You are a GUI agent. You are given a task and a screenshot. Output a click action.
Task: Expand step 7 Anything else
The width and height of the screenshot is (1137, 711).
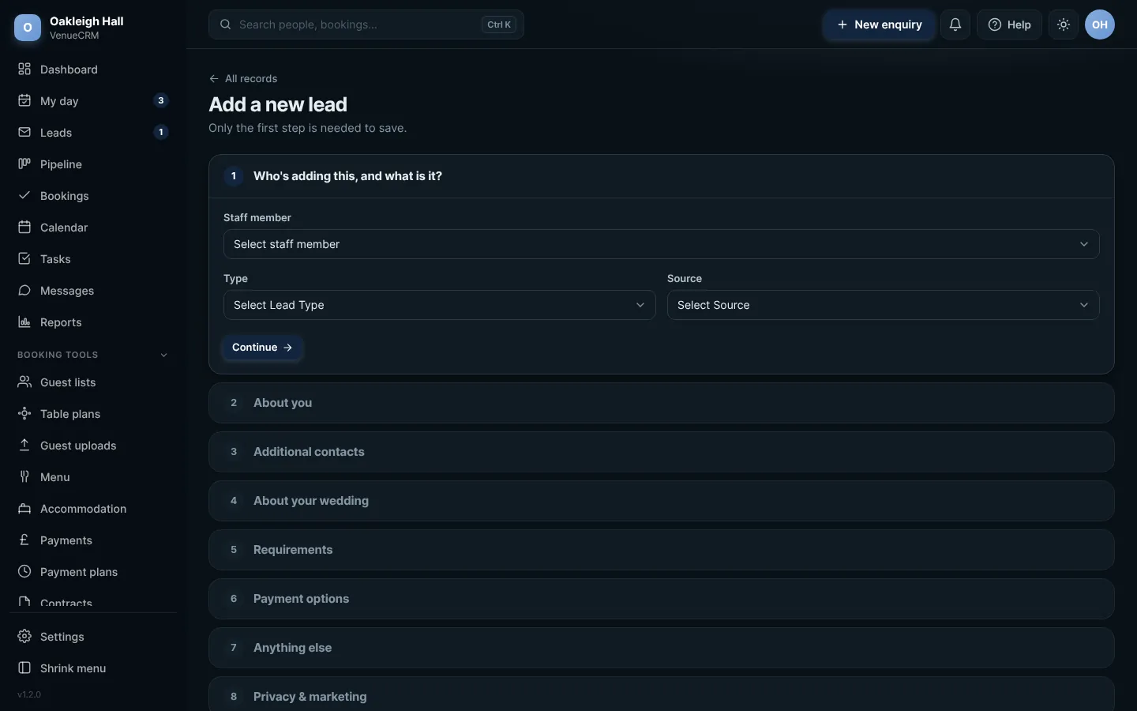(662, 648)
